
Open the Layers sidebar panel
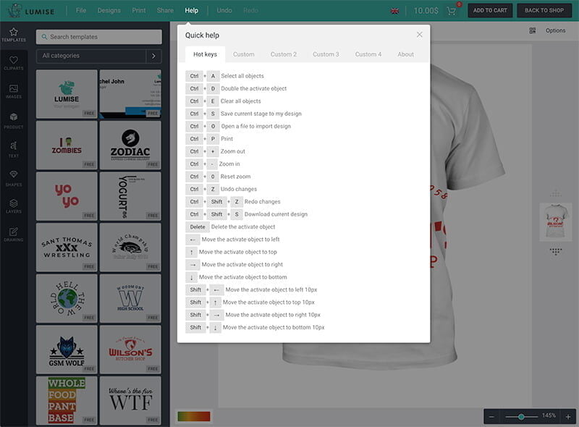[13, 207]
